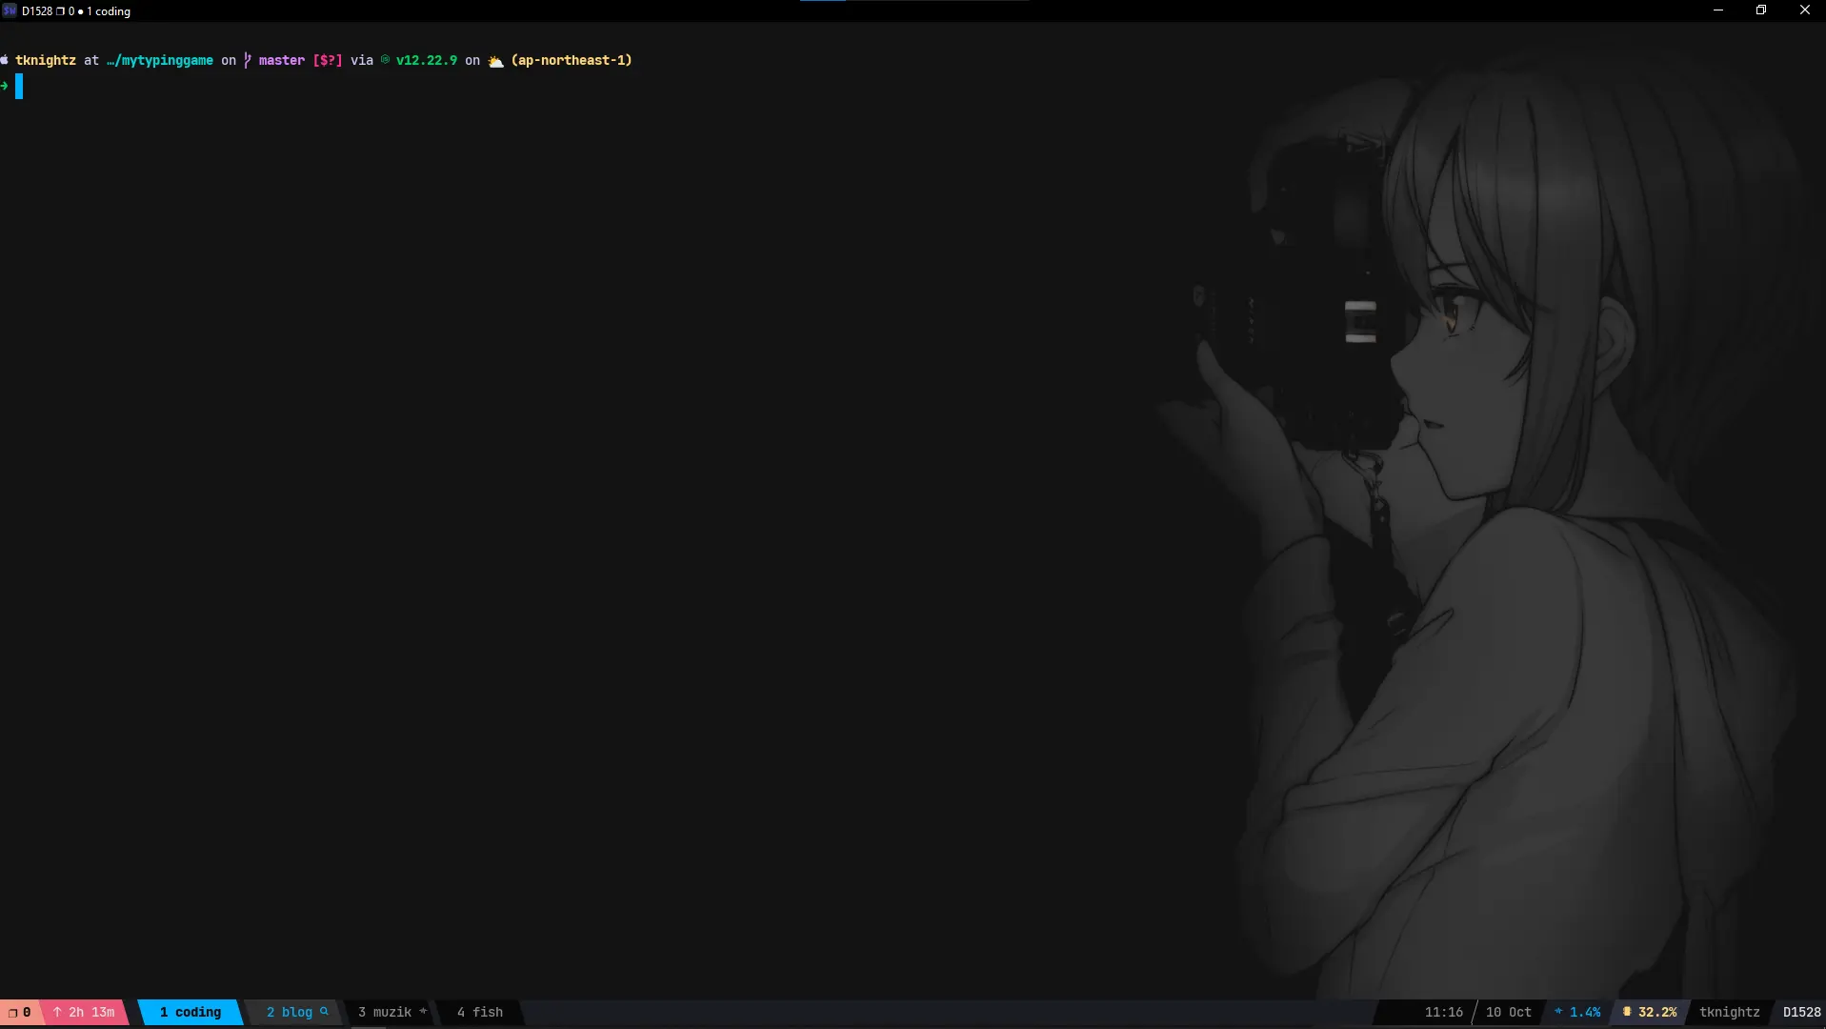Viewport: 1826px width, 1029px height.
Task: Click the AWS cloud icon in prompt
Action: click(496, 61)
